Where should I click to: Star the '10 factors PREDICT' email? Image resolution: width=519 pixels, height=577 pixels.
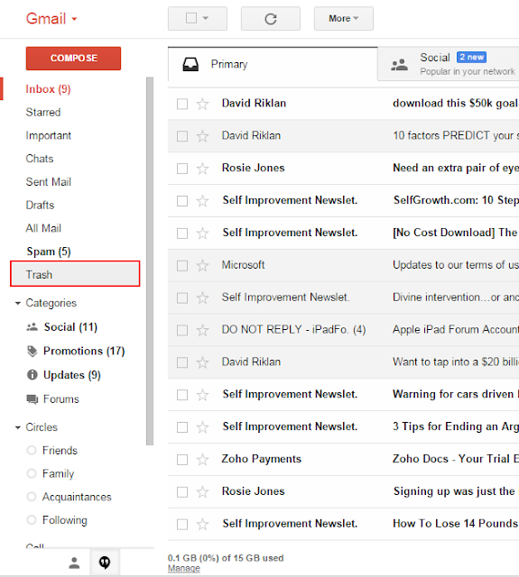[202, 136]
